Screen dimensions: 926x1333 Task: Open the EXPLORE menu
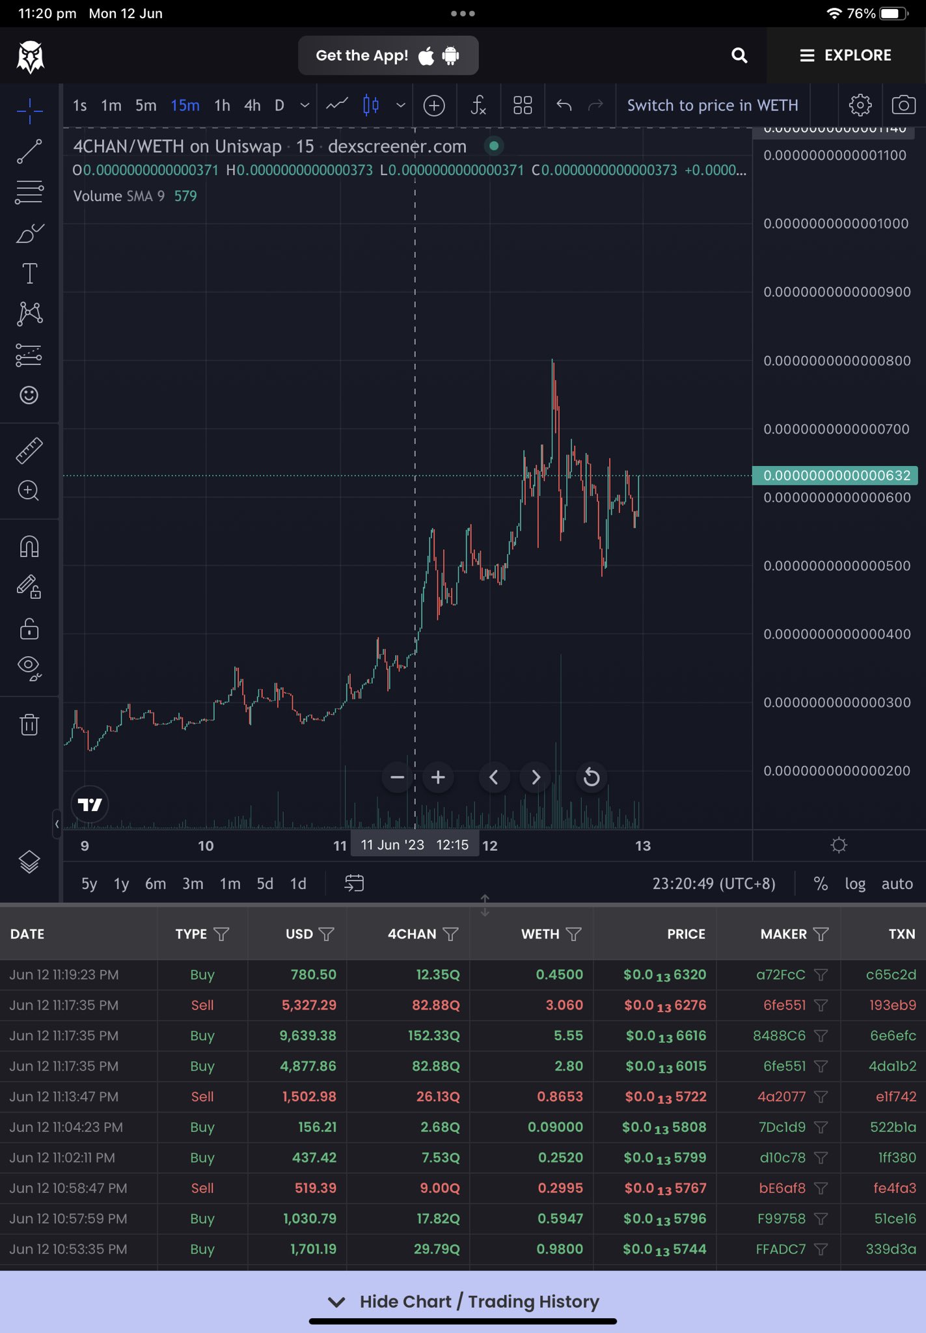(845, 55)
